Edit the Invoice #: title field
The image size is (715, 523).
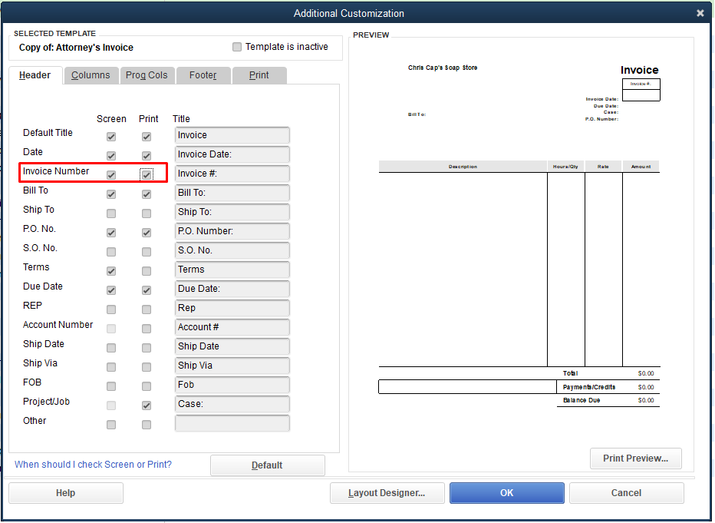[232, 174]
